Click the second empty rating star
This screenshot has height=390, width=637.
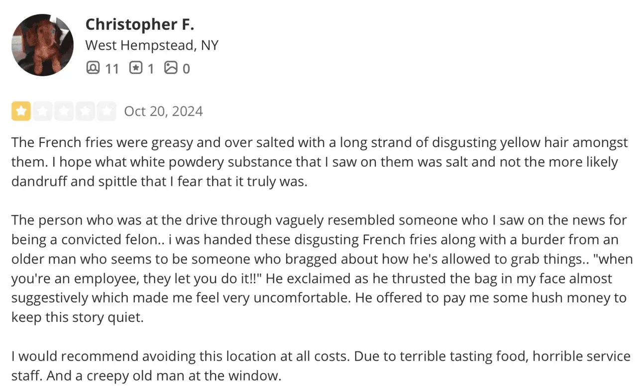pos(42,111)
